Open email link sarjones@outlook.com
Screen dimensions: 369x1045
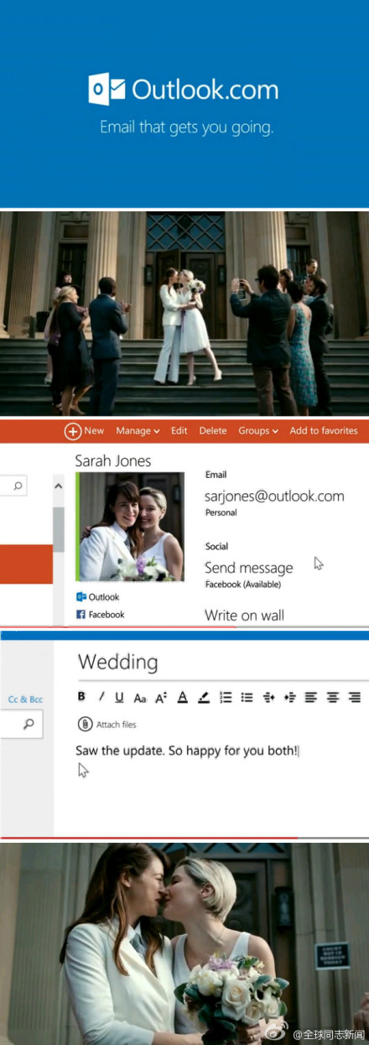click(274, 496)
